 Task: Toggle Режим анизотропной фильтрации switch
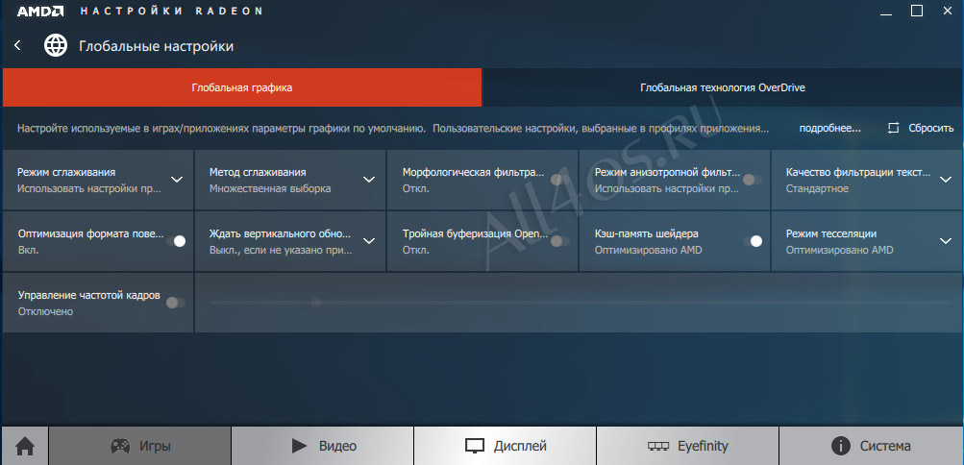click(752, 180)
